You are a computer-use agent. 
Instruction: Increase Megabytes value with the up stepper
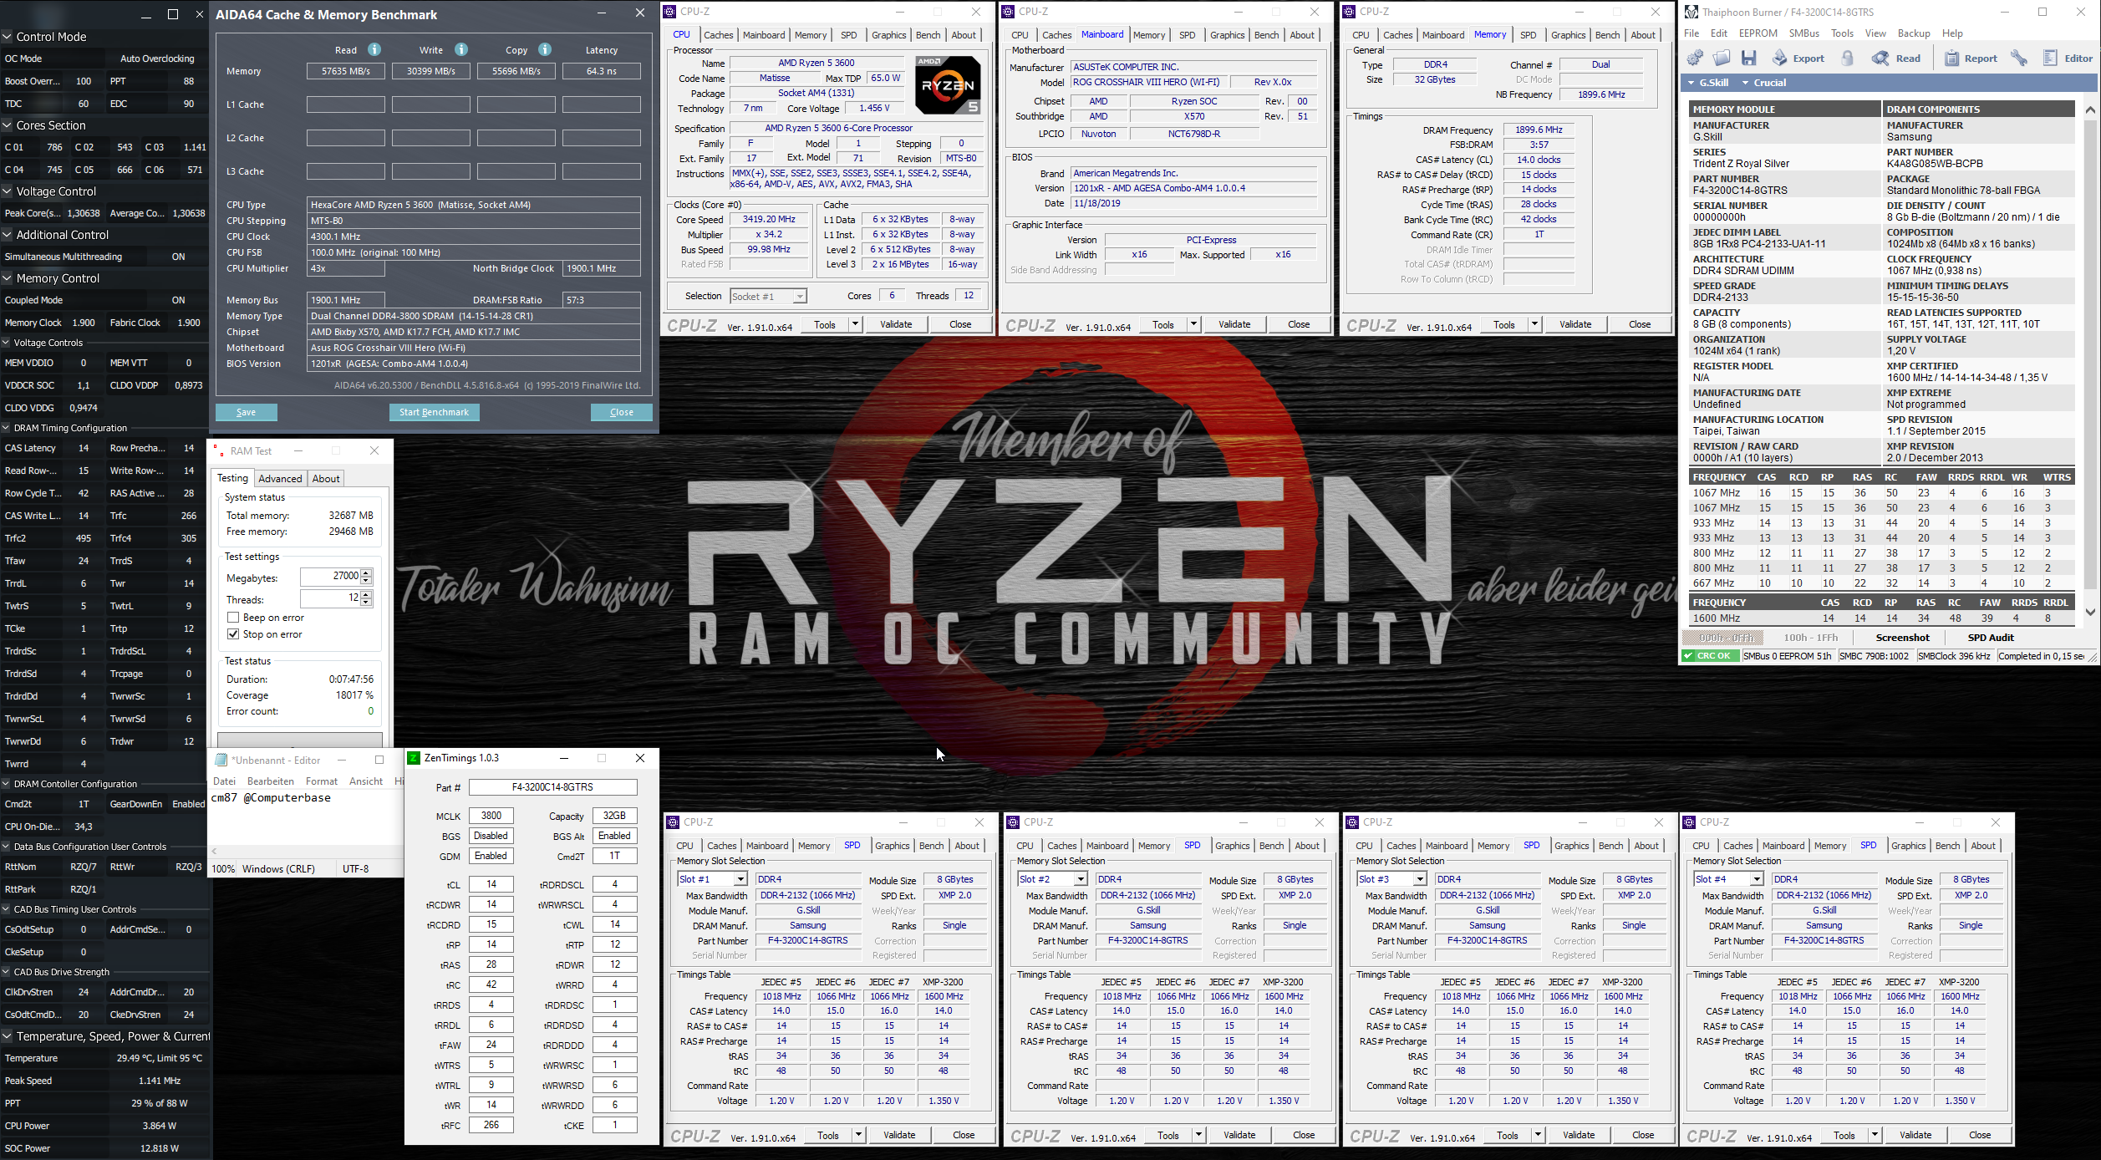pos(366,572)
